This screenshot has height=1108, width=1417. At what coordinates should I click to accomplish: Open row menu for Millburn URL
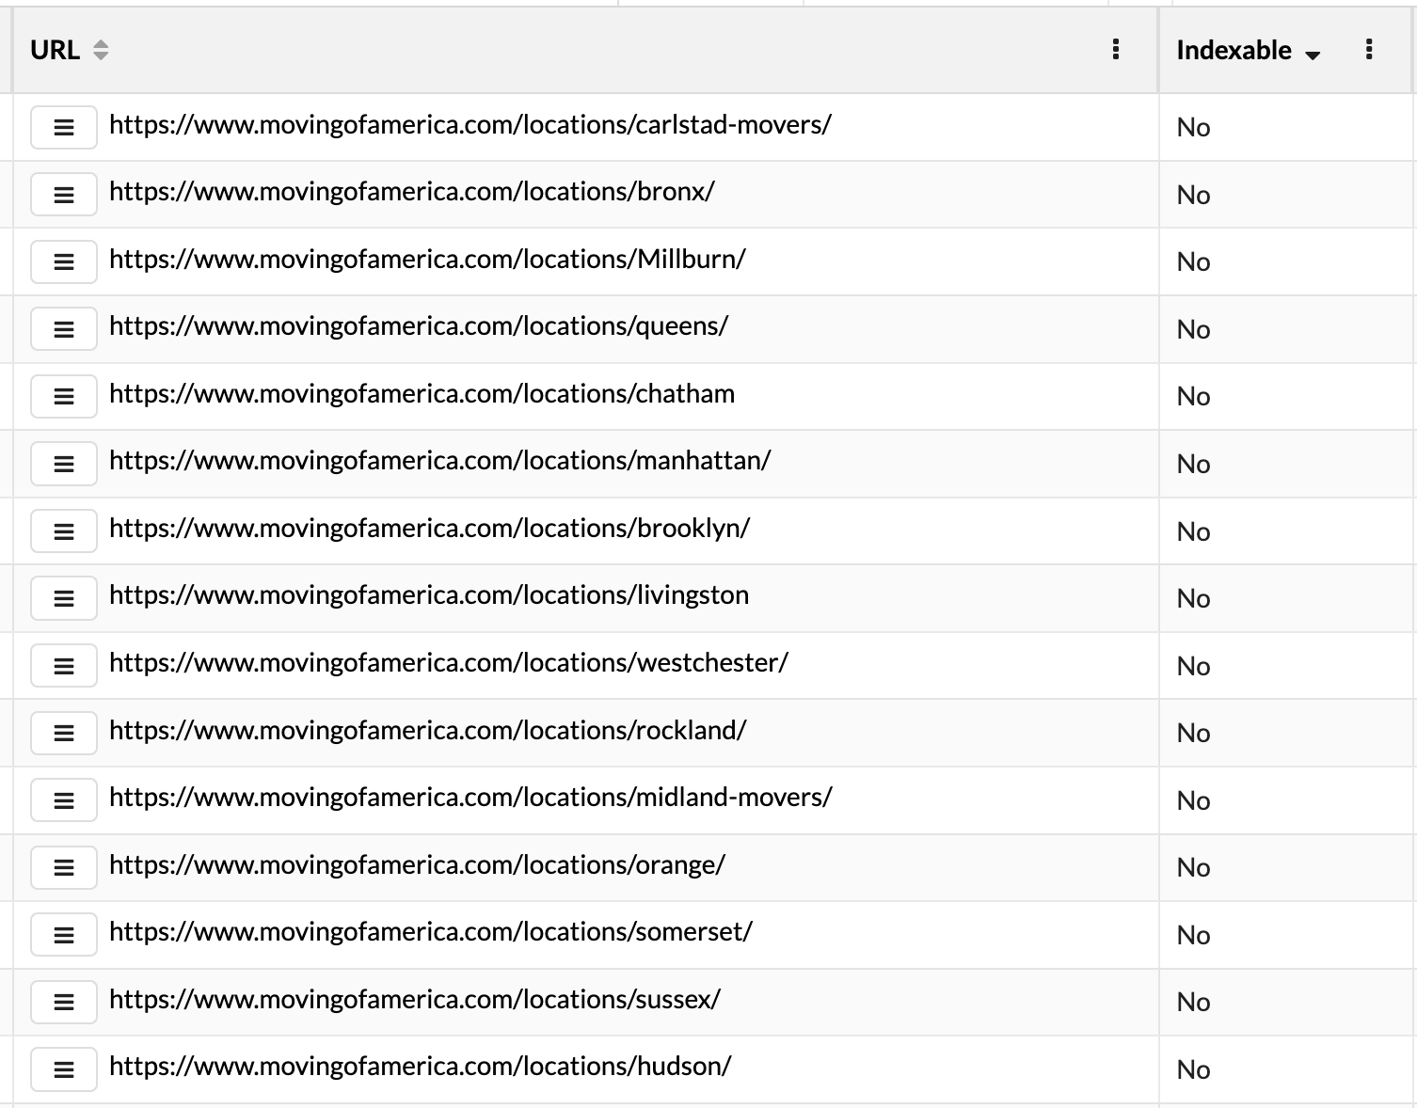coord(64,262)
